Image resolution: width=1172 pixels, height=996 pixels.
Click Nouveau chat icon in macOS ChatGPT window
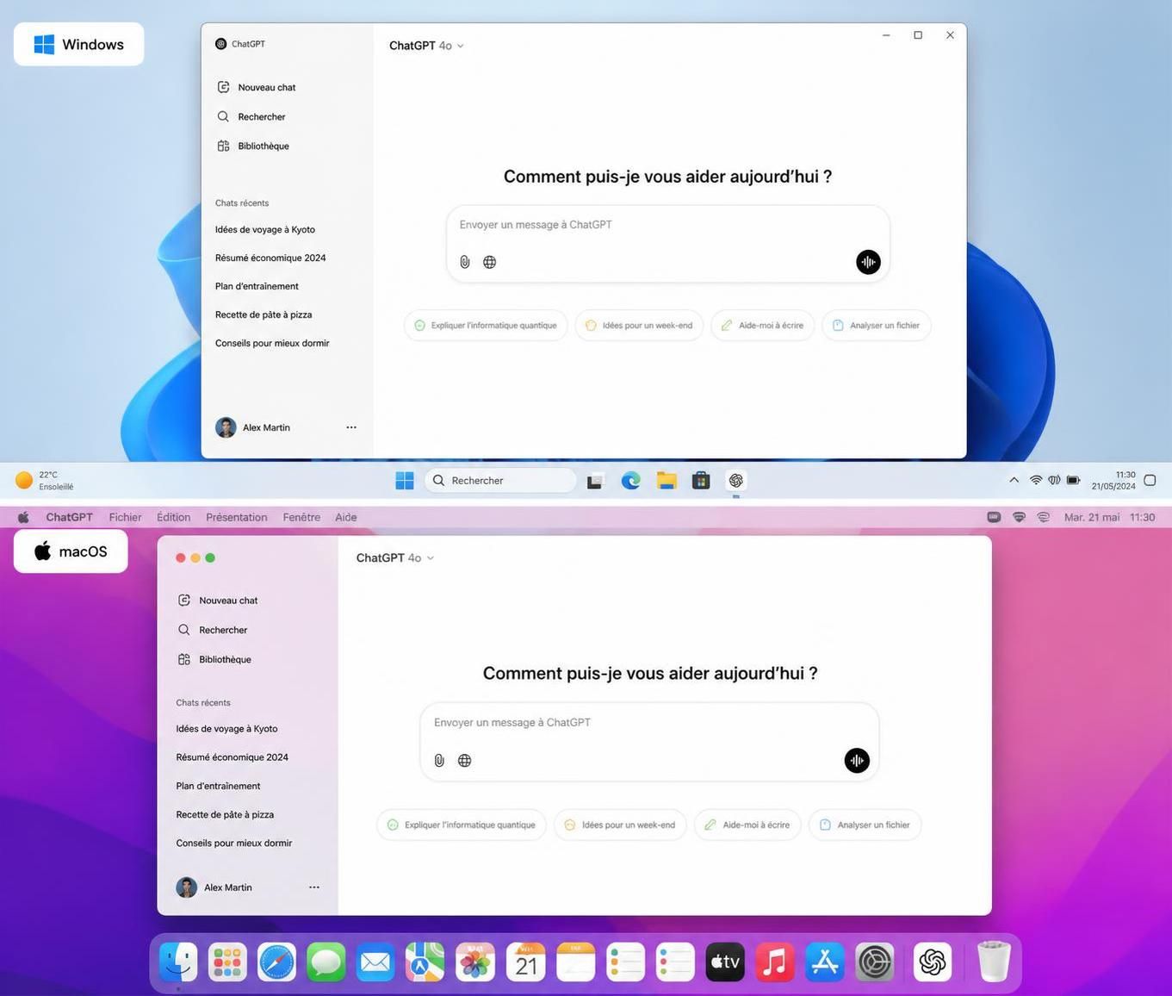coord(183,601)
